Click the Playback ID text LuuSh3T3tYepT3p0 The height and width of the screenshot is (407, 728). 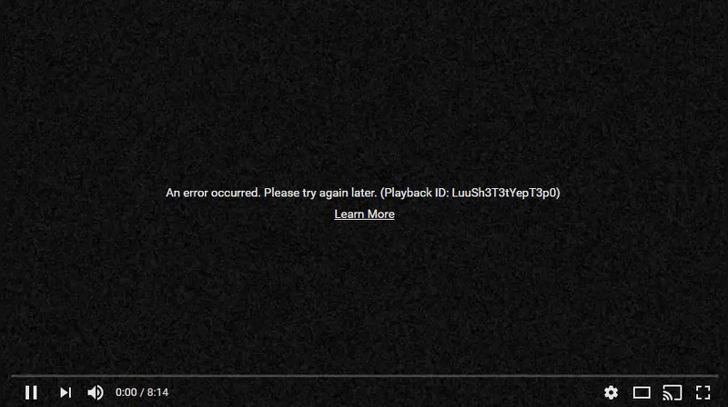pos(506,193)
